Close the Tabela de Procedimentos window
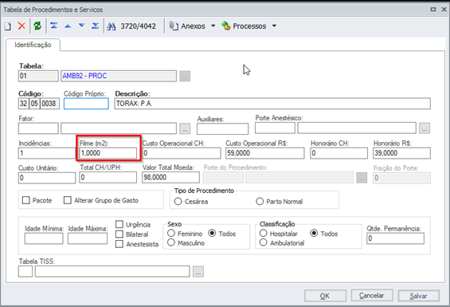 444,10
